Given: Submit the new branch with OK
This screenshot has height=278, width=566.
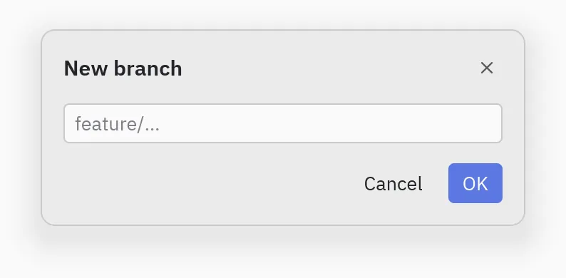Looking at the screenshot, I should point(475,183).
